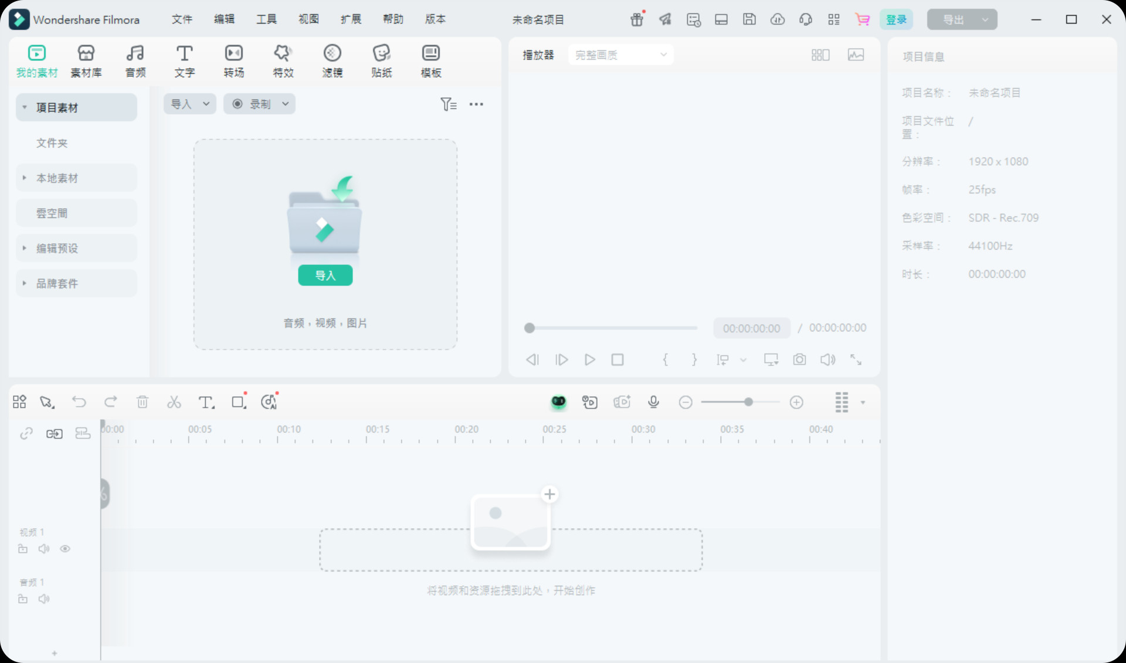Screen dimensions: 1126x663
Task: Click the delete trash icon
Action: tap(143, 402)
